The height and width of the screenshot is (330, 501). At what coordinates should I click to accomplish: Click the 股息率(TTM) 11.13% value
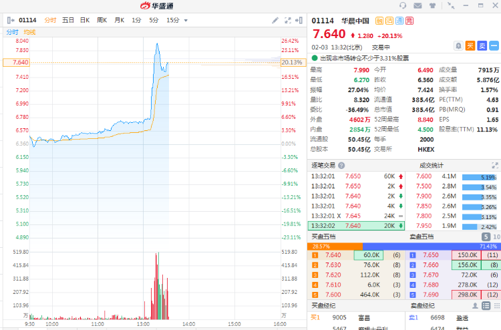(x=487, y=130)
